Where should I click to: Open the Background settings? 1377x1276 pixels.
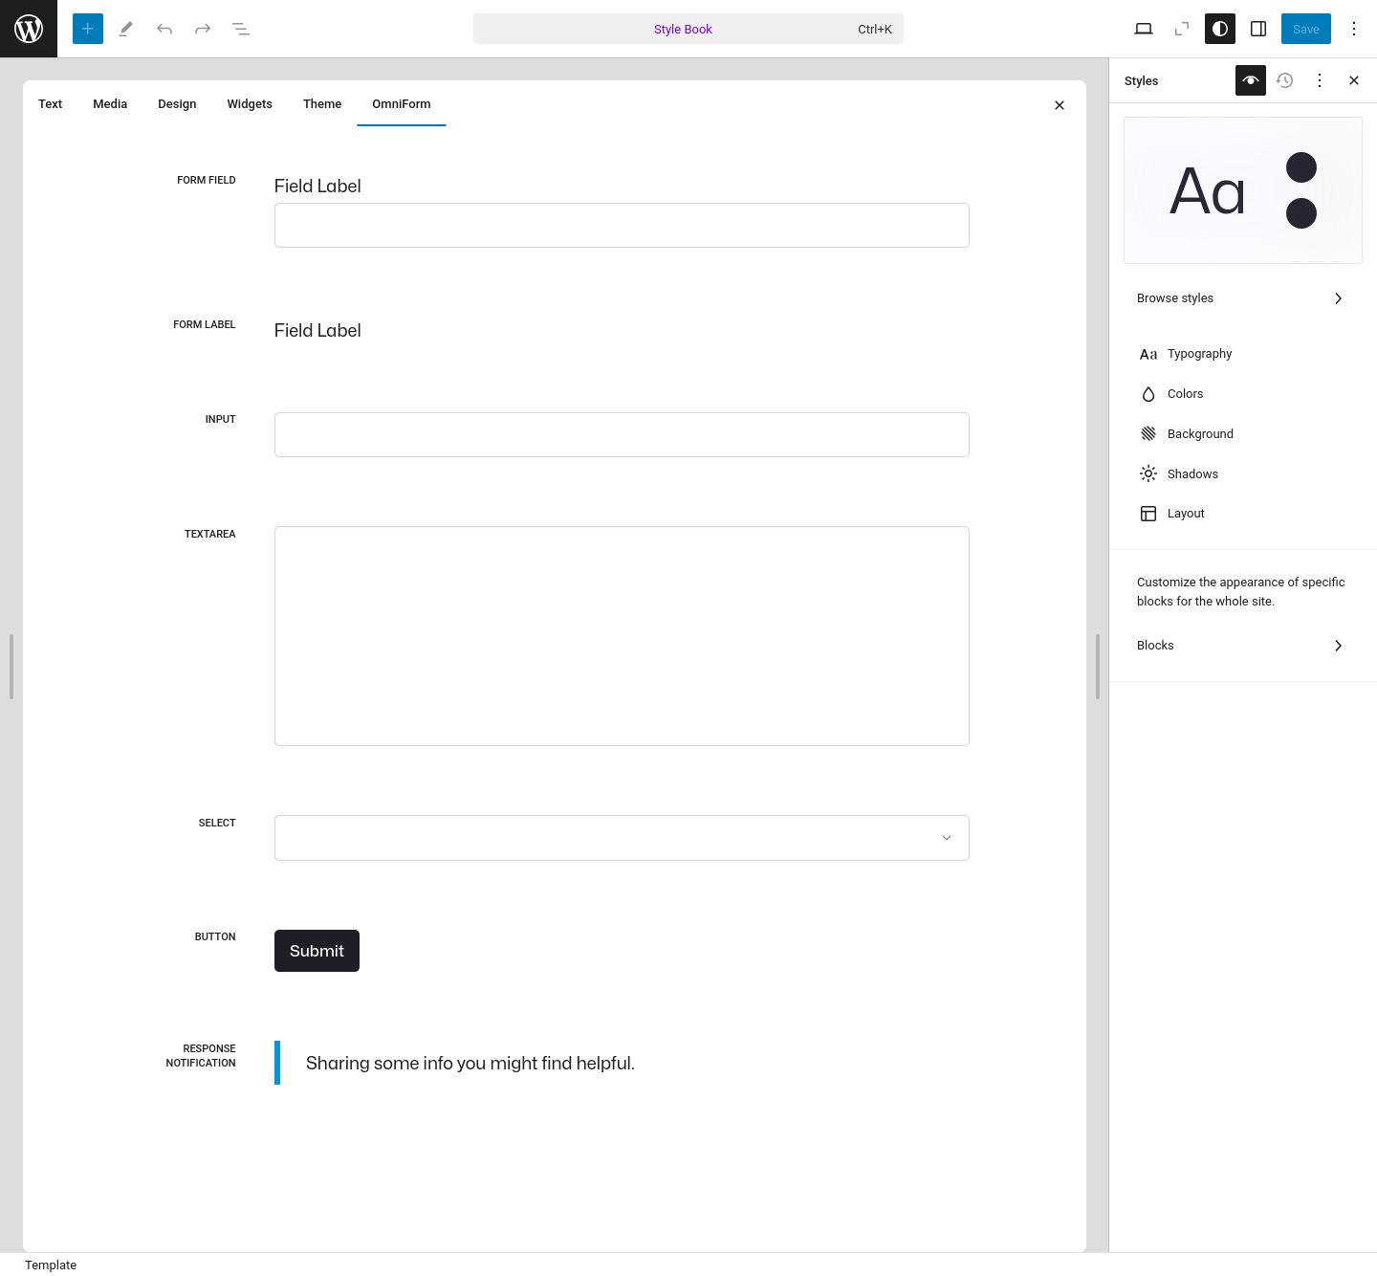(x=1200, y=433)
